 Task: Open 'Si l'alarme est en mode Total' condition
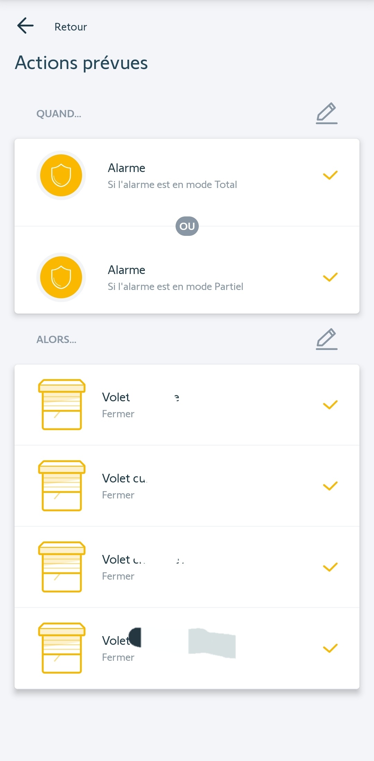(x=172, y=185)
